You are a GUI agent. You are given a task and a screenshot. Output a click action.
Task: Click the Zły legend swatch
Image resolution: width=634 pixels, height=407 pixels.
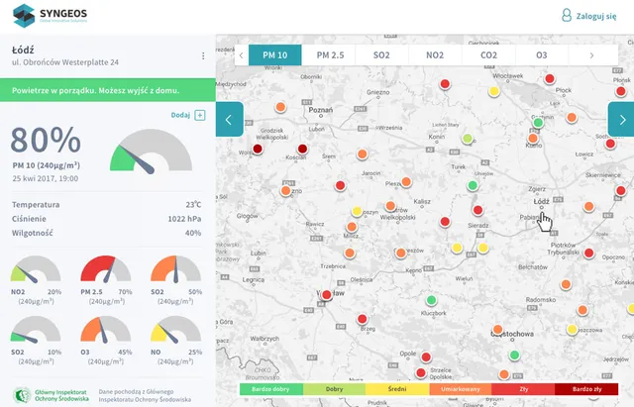point(524,389)
